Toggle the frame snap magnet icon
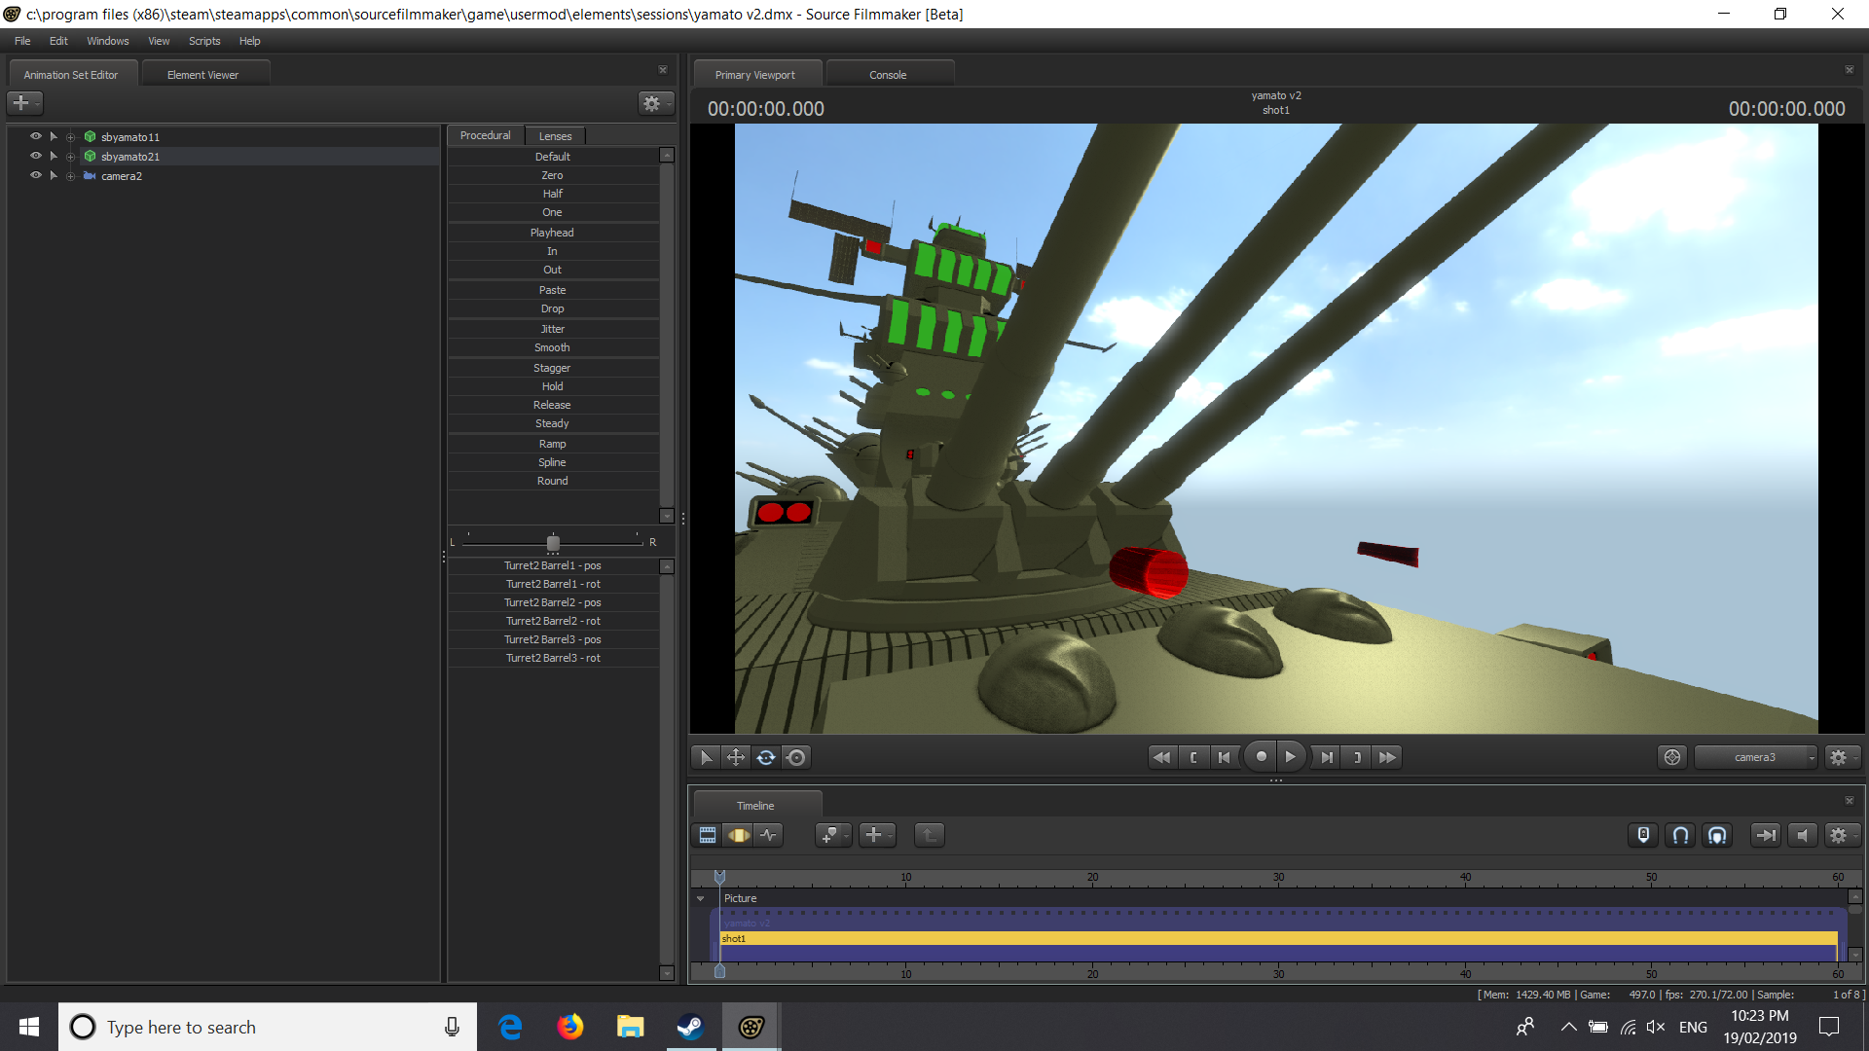This screenshot has height=1051, width=1869. [x=1717, y=835]
